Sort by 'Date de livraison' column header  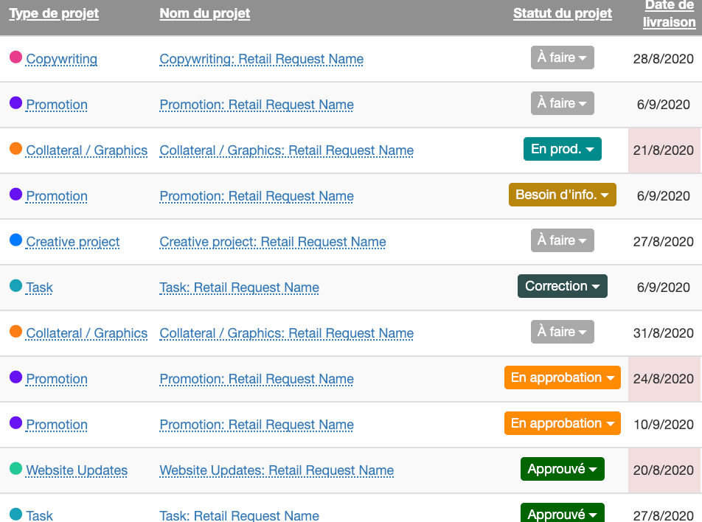(669, 14)
